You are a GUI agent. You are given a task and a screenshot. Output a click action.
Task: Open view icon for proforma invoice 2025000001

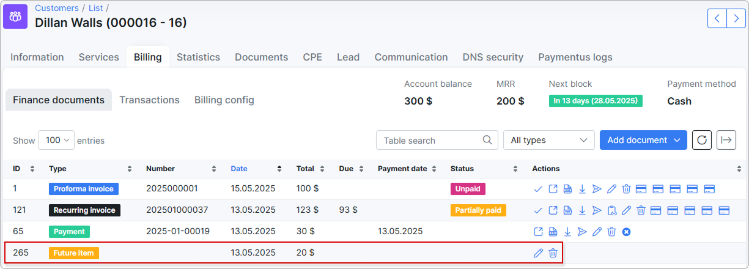coord(553,189)
